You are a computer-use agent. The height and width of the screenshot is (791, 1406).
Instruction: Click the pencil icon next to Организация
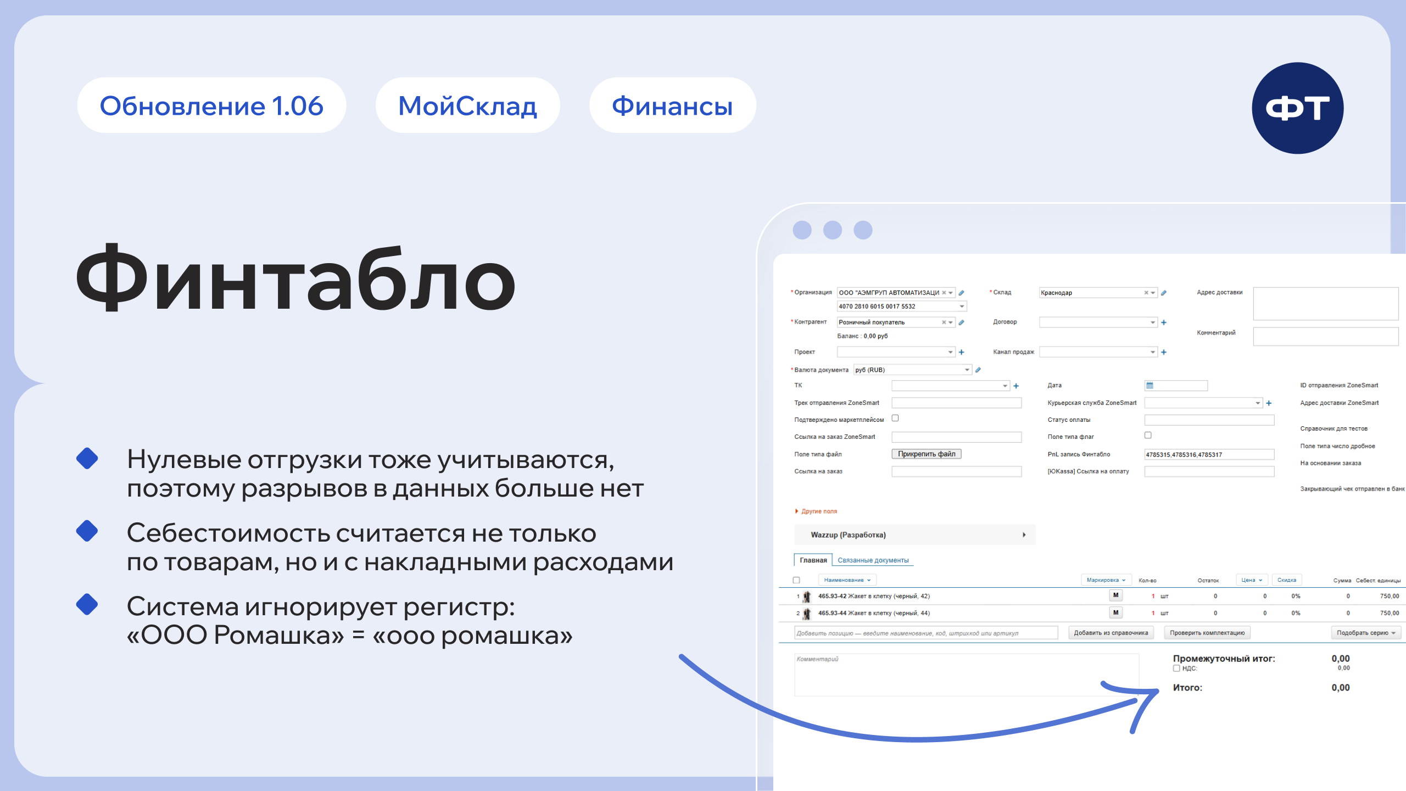click(961, 293)
